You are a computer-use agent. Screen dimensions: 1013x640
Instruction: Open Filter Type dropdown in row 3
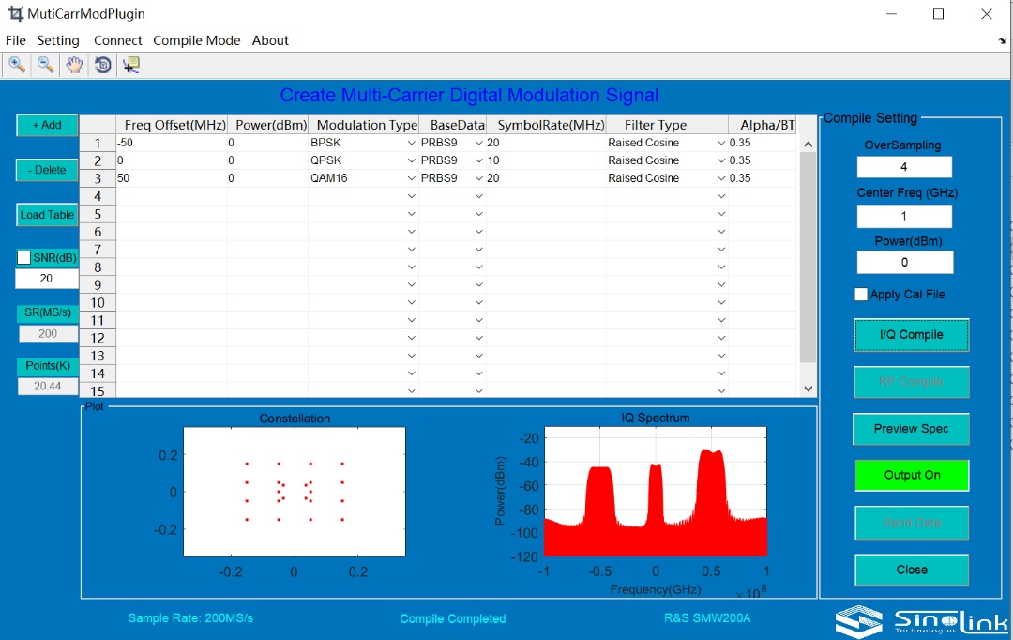point(721,178)
